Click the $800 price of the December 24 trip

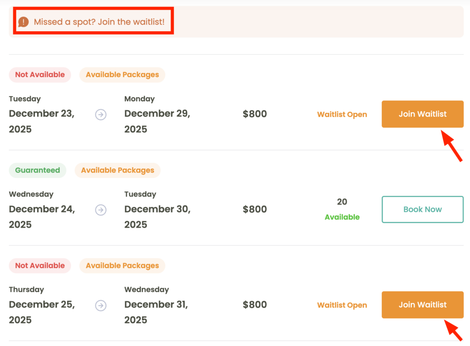point(255,209)
